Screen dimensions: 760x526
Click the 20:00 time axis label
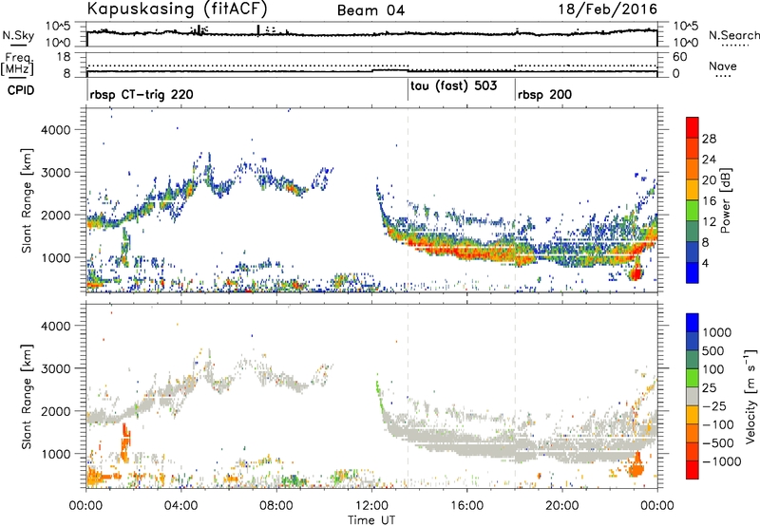pos(562,506)
